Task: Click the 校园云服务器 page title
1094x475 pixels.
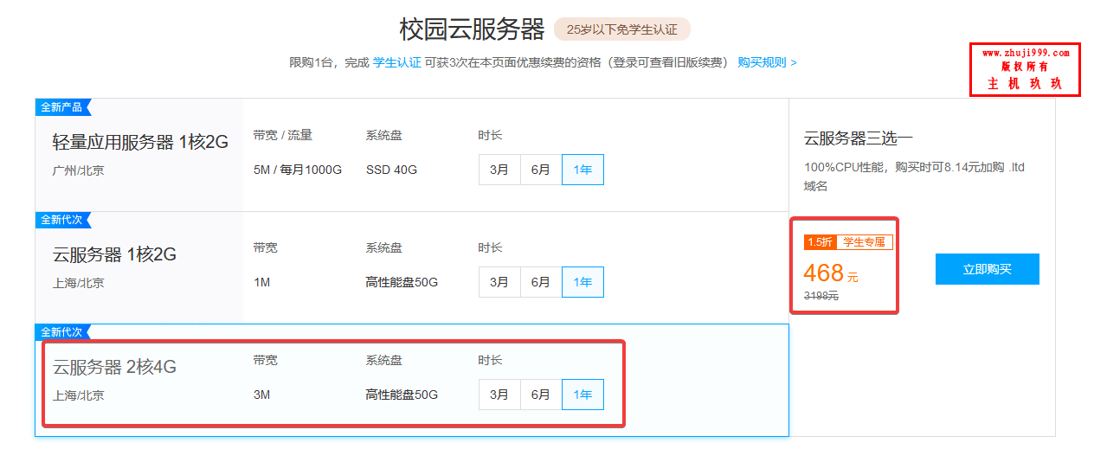Action: (472, 29)
